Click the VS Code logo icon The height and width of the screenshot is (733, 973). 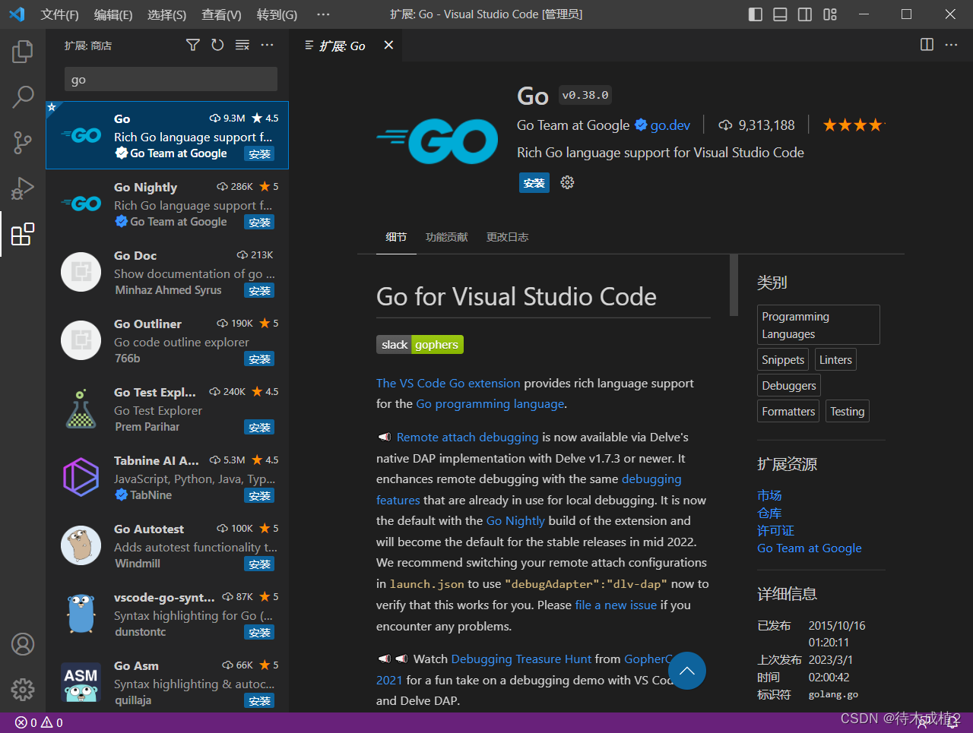[x=17, y=14]
